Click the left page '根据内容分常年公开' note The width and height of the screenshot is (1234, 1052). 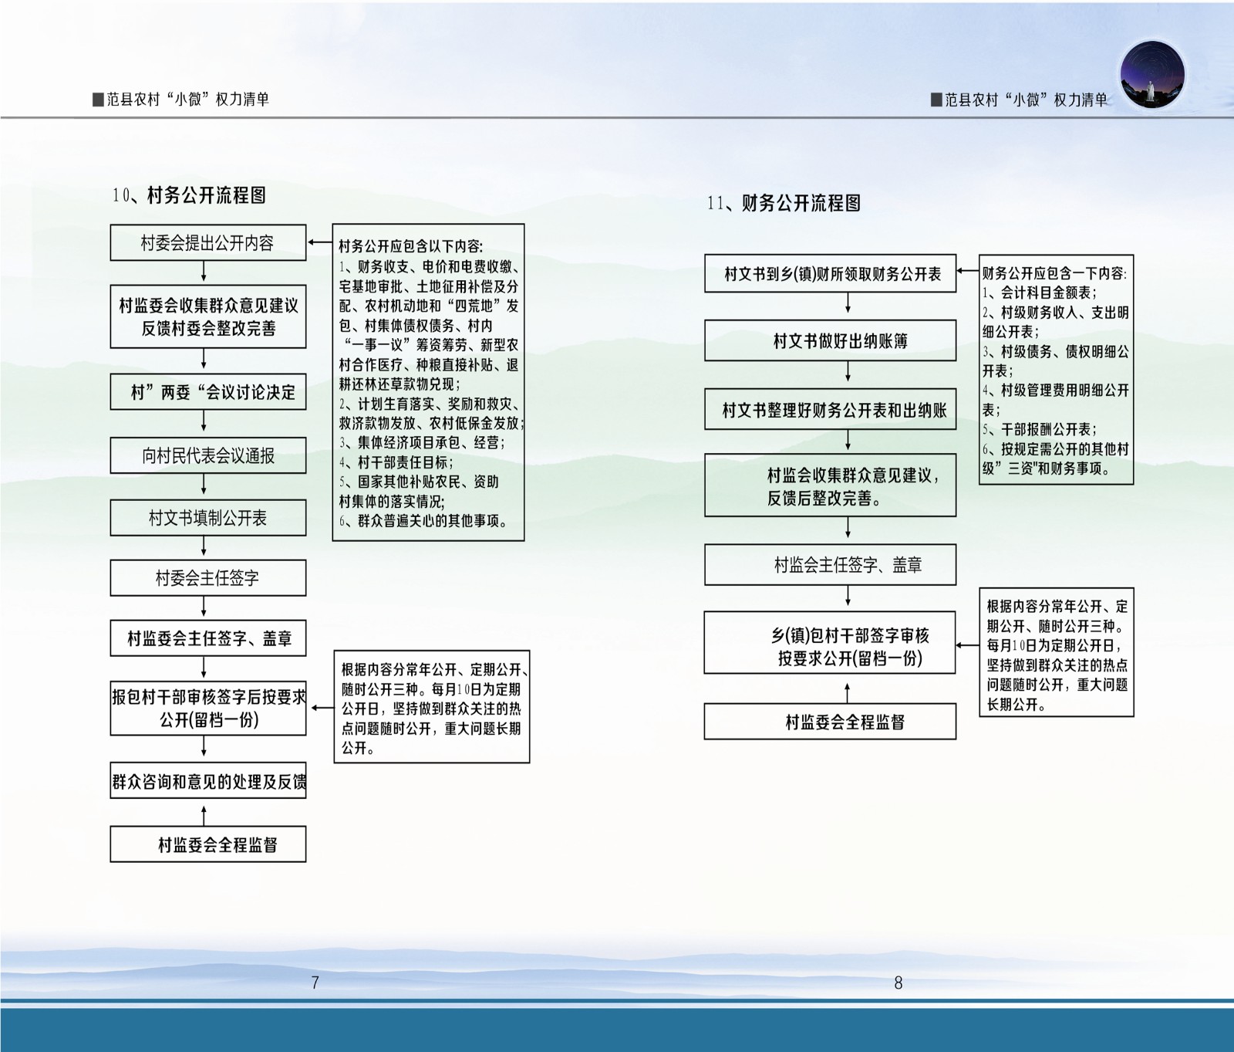(x=432, y=709)
